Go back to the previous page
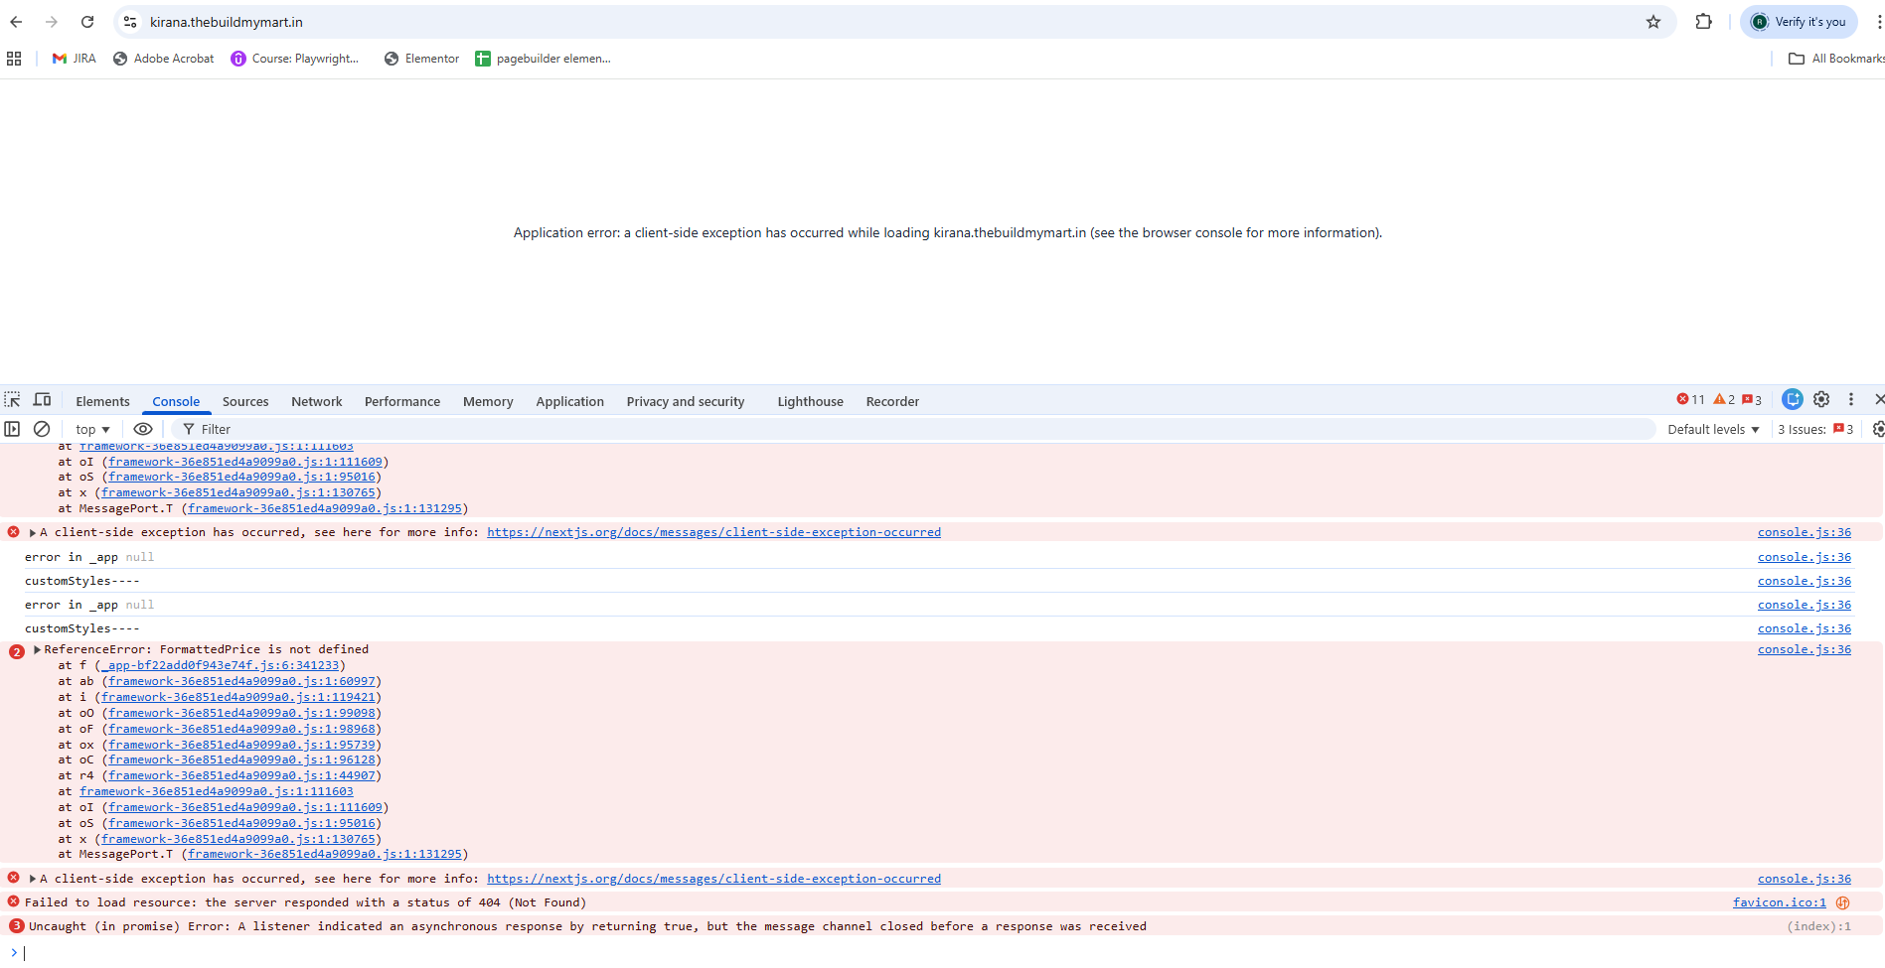The image size is (1885, 968). [16, 22]
